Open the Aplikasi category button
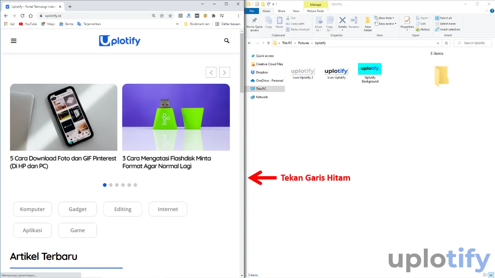Viewport: 495px width, 278px height. 32,230
